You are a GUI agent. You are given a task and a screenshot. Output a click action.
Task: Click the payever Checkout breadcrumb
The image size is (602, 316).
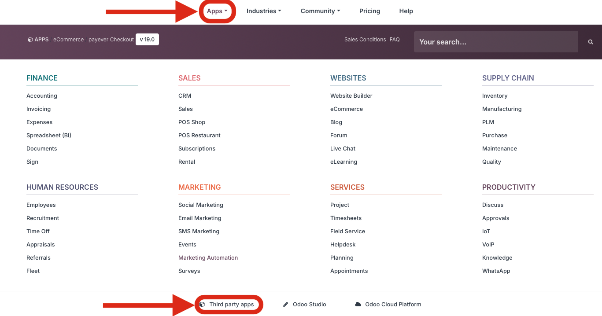point(111,40)
